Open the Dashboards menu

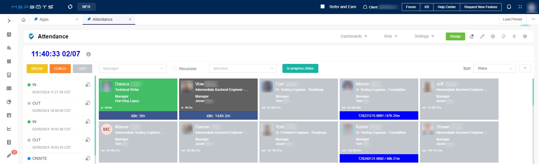pyautogui.click(x=354, y=36)
